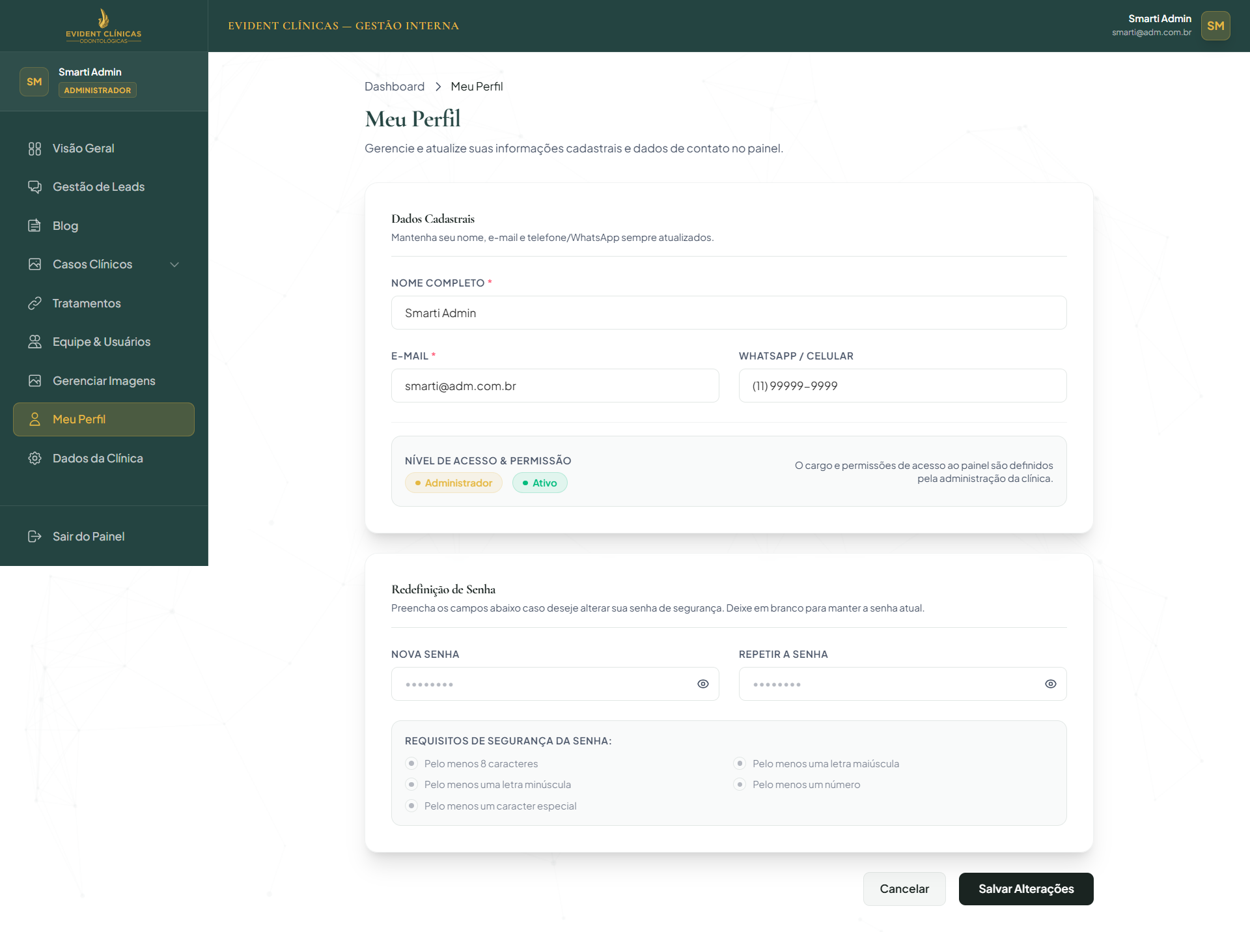Click the Salvar Alterações button
Image resolution: width=1250 pixels, height=932 pixels.
pos(1026,889)
